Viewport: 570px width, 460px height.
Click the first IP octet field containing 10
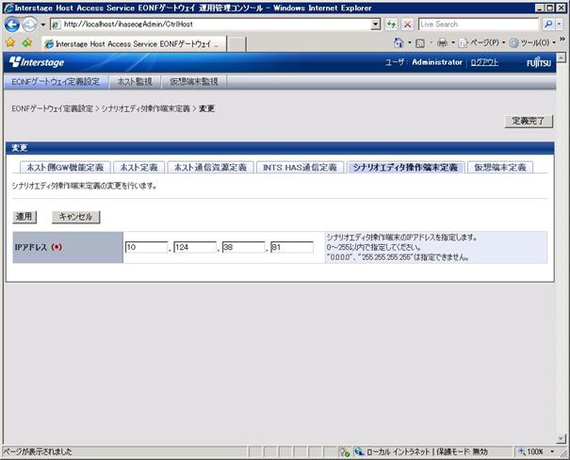146,247
